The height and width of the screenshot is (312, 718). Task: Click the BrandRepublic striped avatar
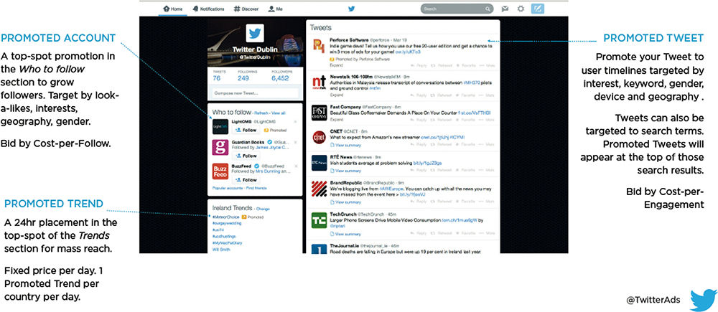(319, 189)
